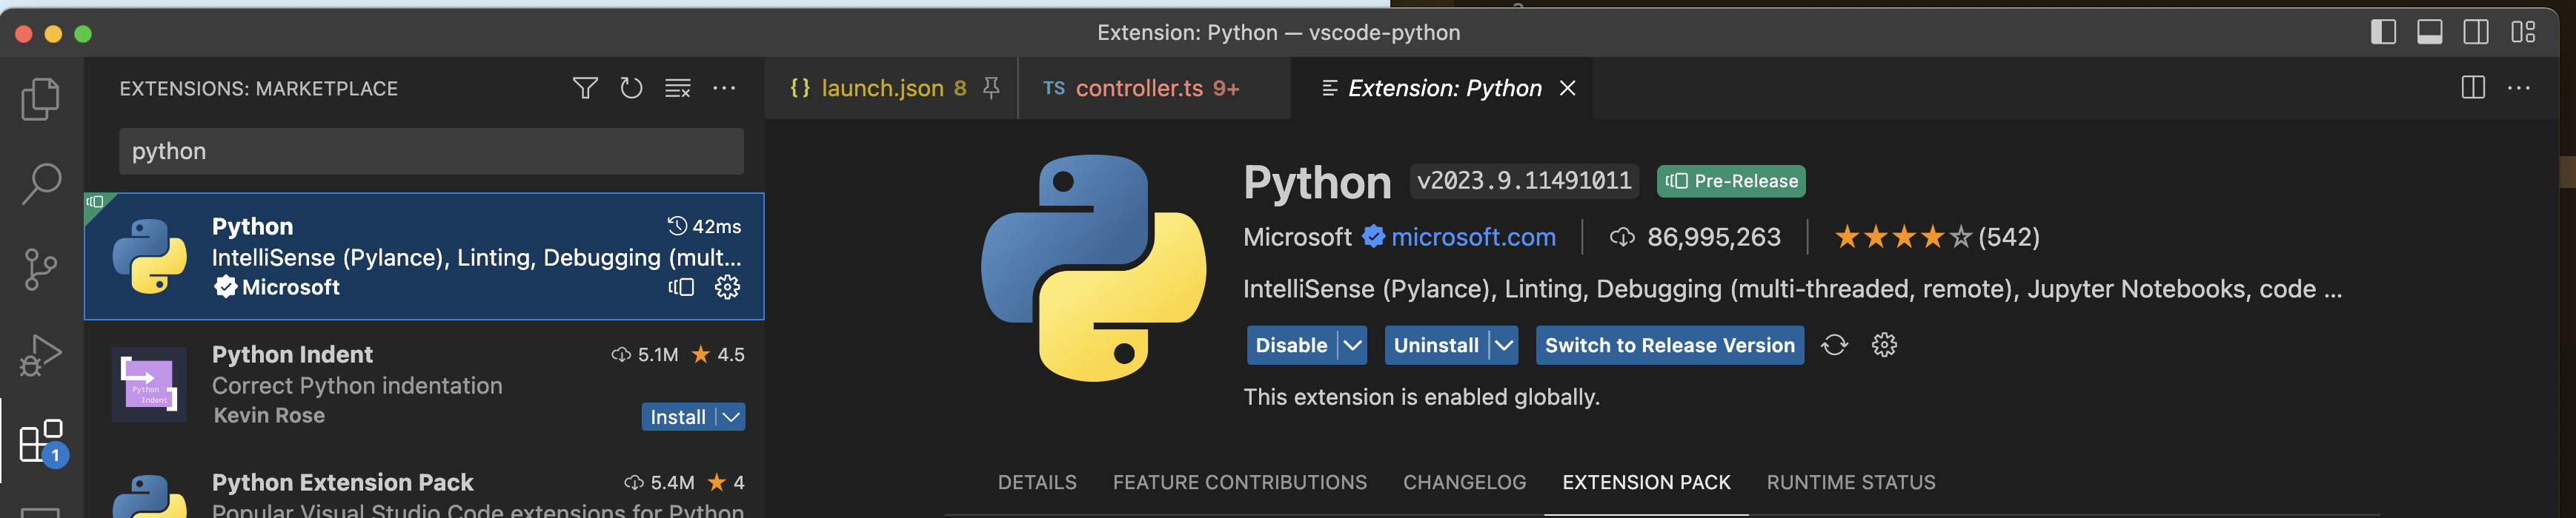Open editor More Actions ellipsis

coord(2519,88)
